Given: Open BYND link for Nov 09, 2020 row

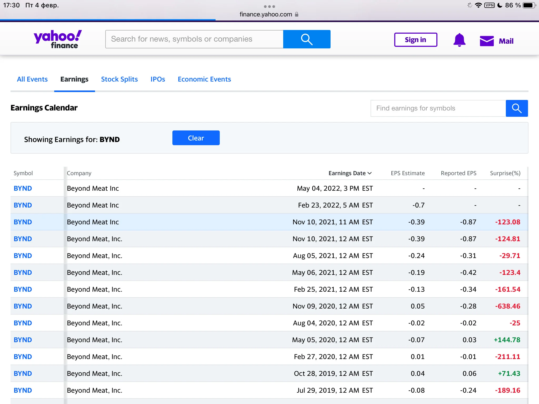Looking at the screenshot, I should click(x=23, y=306).
